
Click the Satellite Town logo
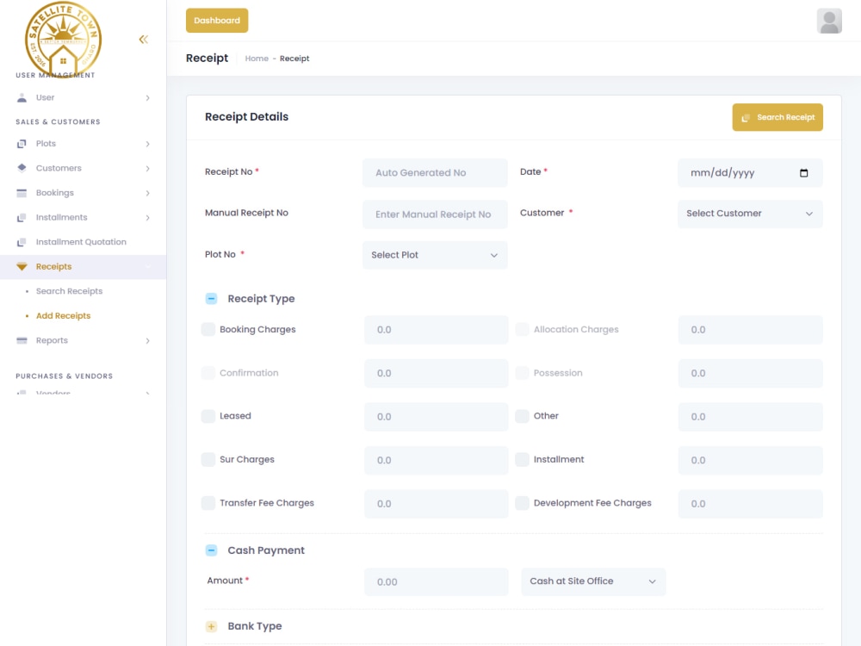(63, 40)
